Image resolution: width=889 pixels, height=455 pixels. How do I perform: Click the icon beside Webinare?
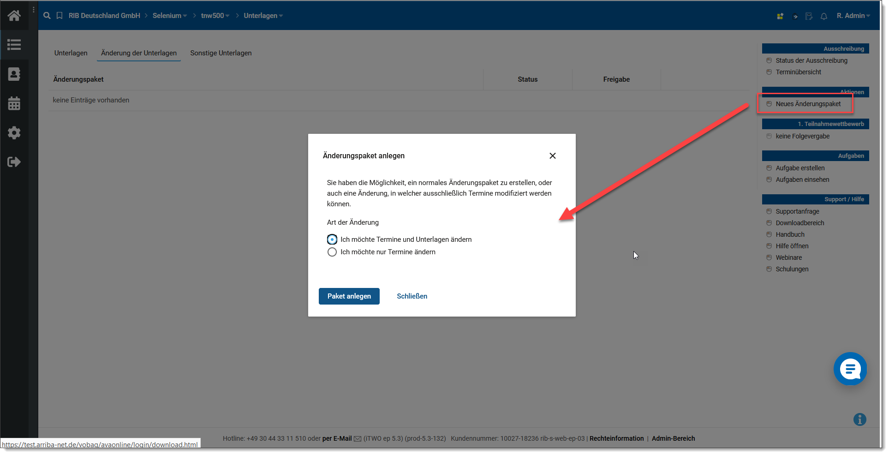coord(769,257)
